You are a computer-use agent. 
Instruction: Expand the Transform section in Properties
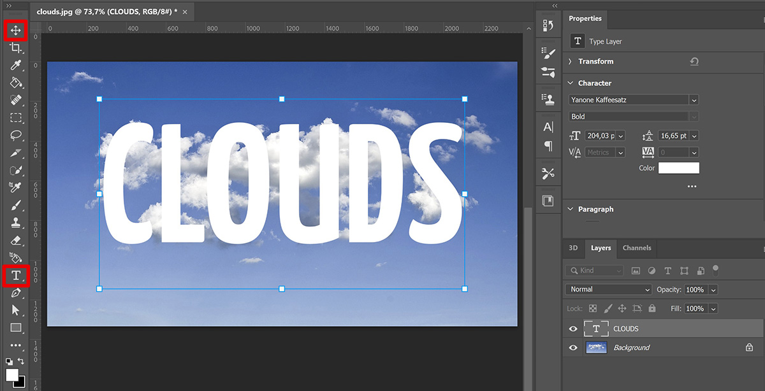570,61
